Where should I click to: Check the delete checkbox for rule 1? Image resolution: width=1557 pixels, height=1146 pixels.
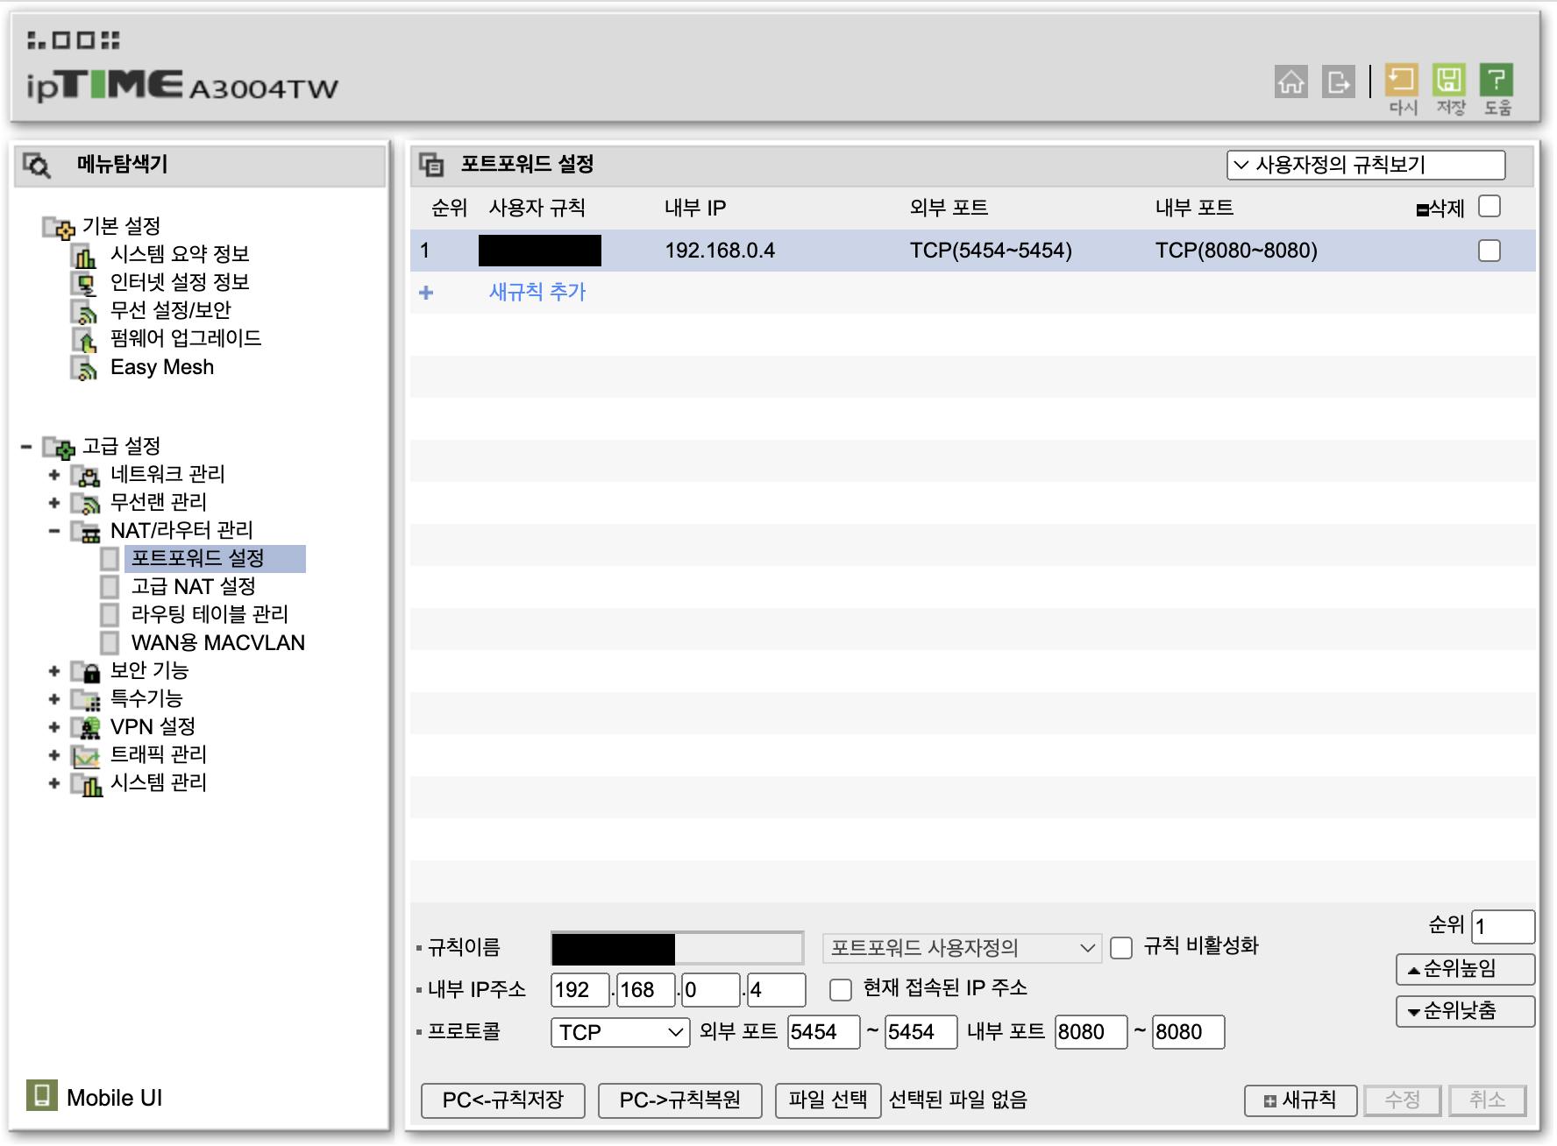[1489, 251]
